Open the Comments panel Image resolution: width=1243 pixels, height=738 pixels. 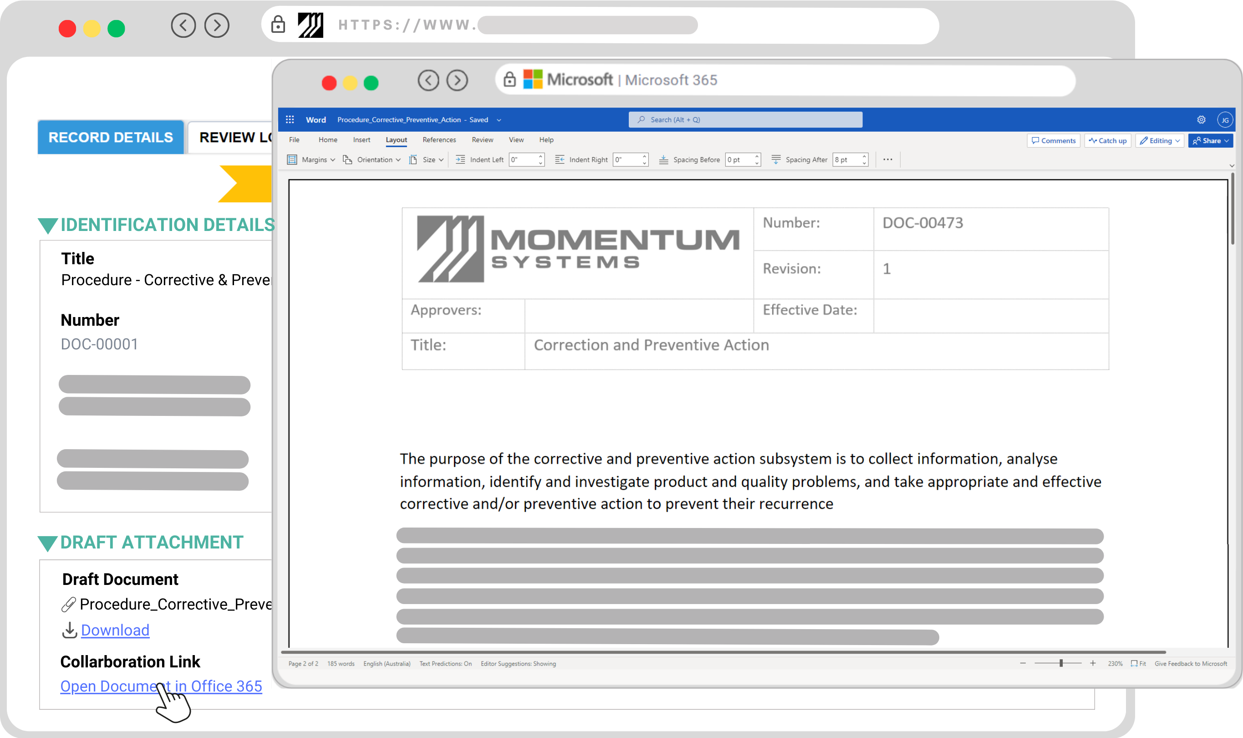(x=1053, y=141)
